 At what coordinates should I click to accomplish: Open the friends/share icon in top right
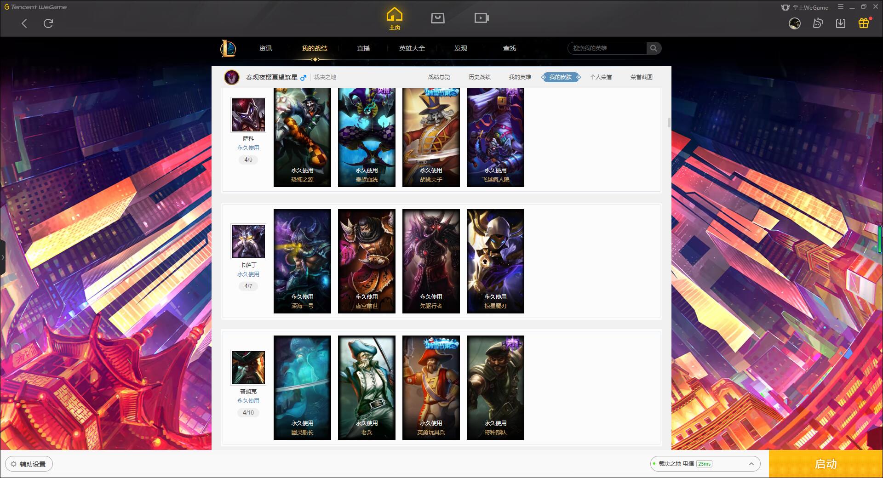click(818, 23)
